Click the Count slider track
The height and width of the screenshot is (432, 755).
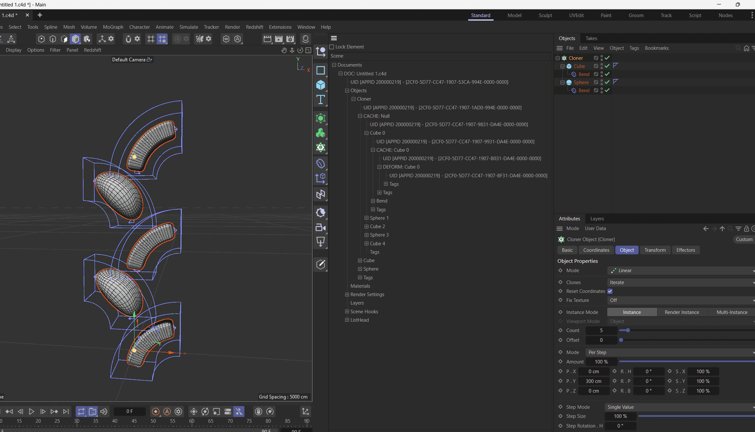click(x=682, y=330)
